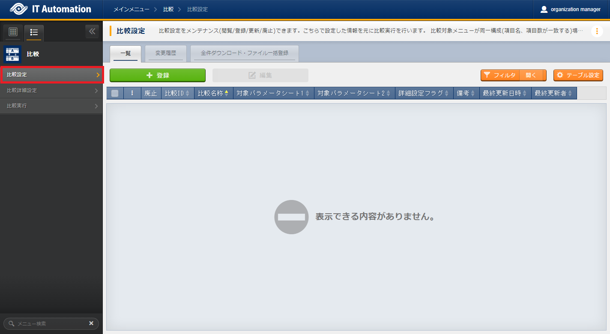Expand filter panel with 開く button

click(531, 75)
